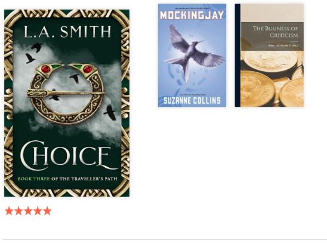This screenshot has height=243, width=327.
Task: Click the red gem on the brooch's left head
Action: coord(46,69)
